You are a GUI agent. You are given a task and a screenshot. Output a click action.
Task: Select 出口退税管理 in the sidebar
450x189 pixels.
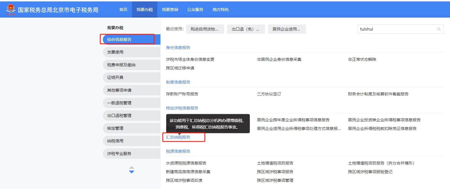click(x=131, y=116)
